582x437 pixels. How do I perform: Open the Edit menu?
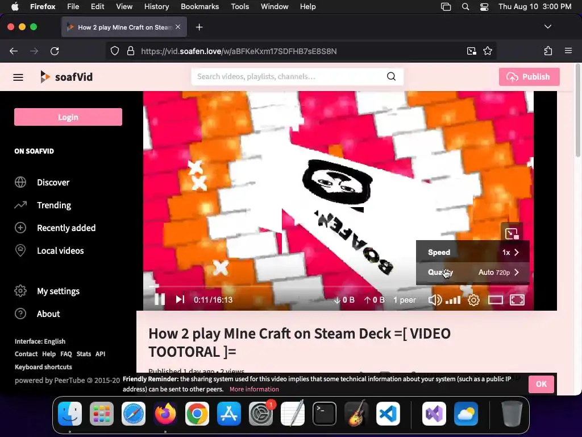(x=97, y=7)
